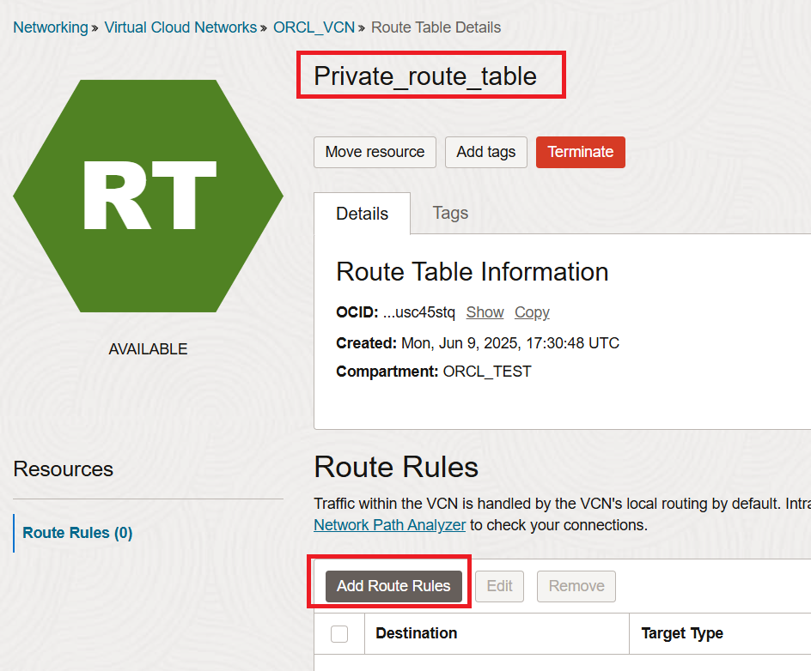Click the Destination column header

417,633
